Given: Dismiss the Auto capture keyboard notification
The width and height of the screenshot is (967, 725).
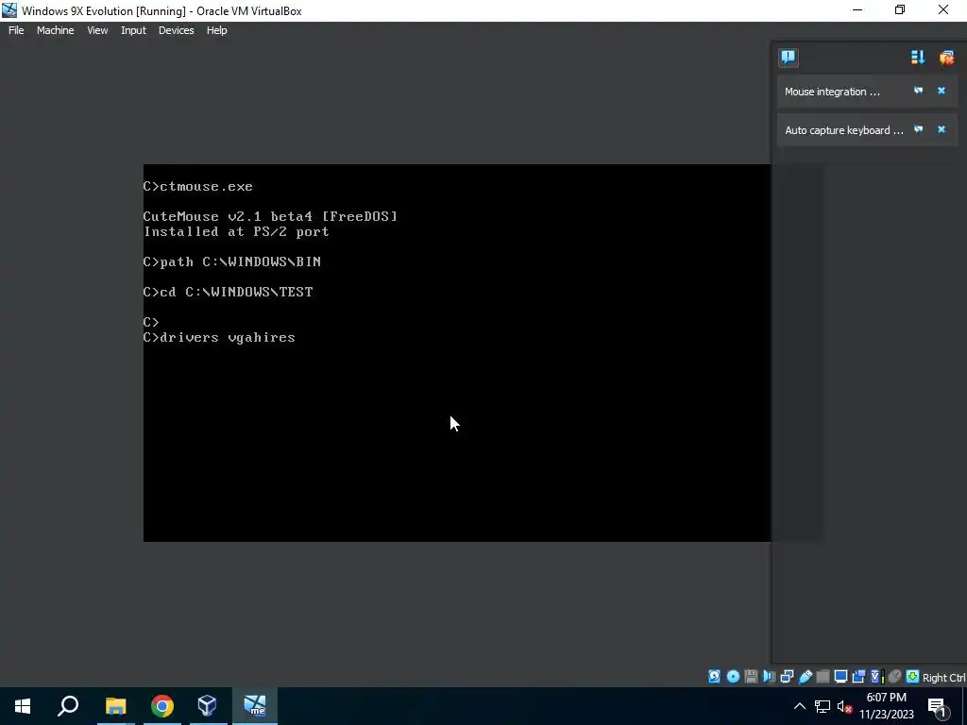Looking at the screenshot, I should point(942,129).
